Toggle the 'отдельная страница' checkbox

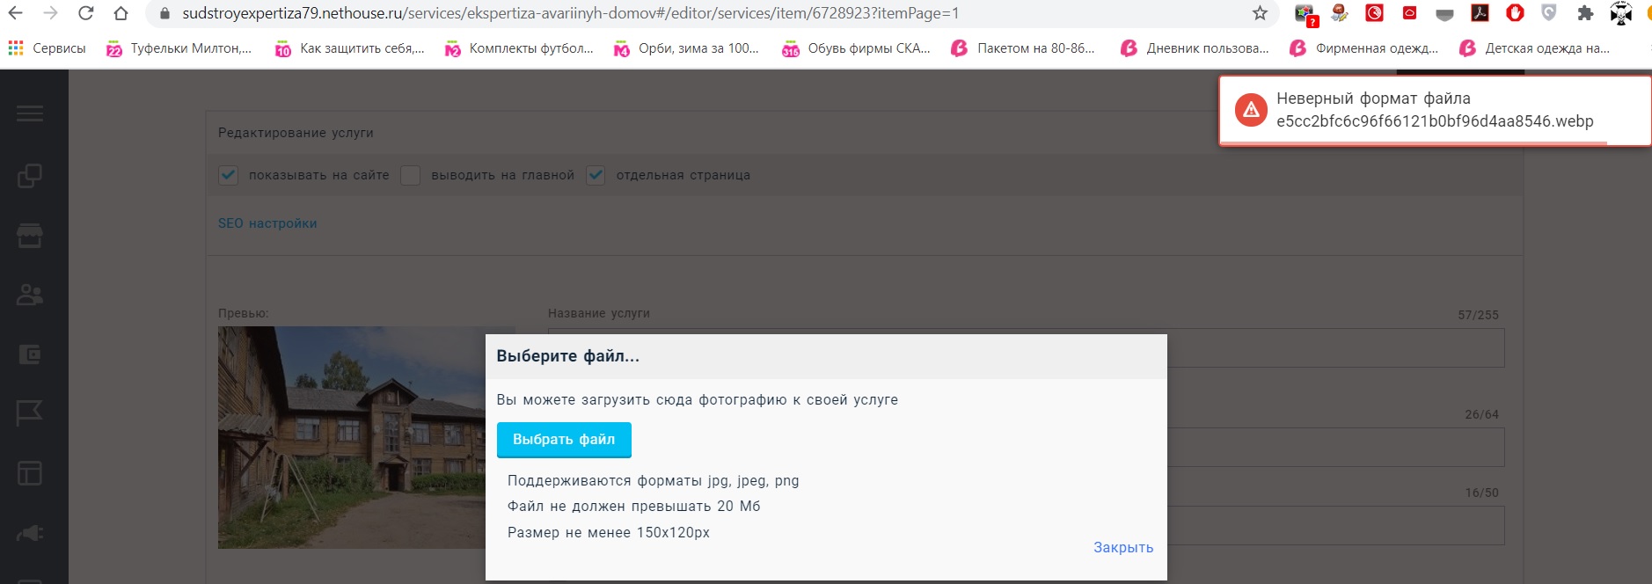(596, 175)
